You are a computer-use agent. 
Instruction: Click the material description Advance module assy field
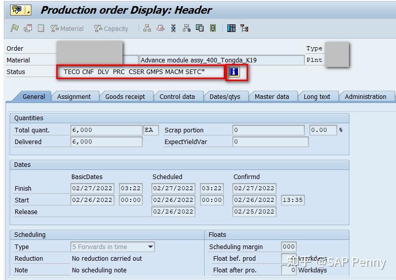[221, 60]
